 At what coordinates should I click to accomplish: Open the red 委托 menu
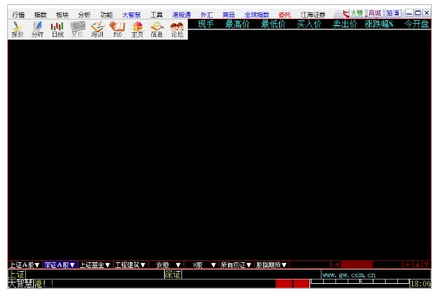[285, 14]
